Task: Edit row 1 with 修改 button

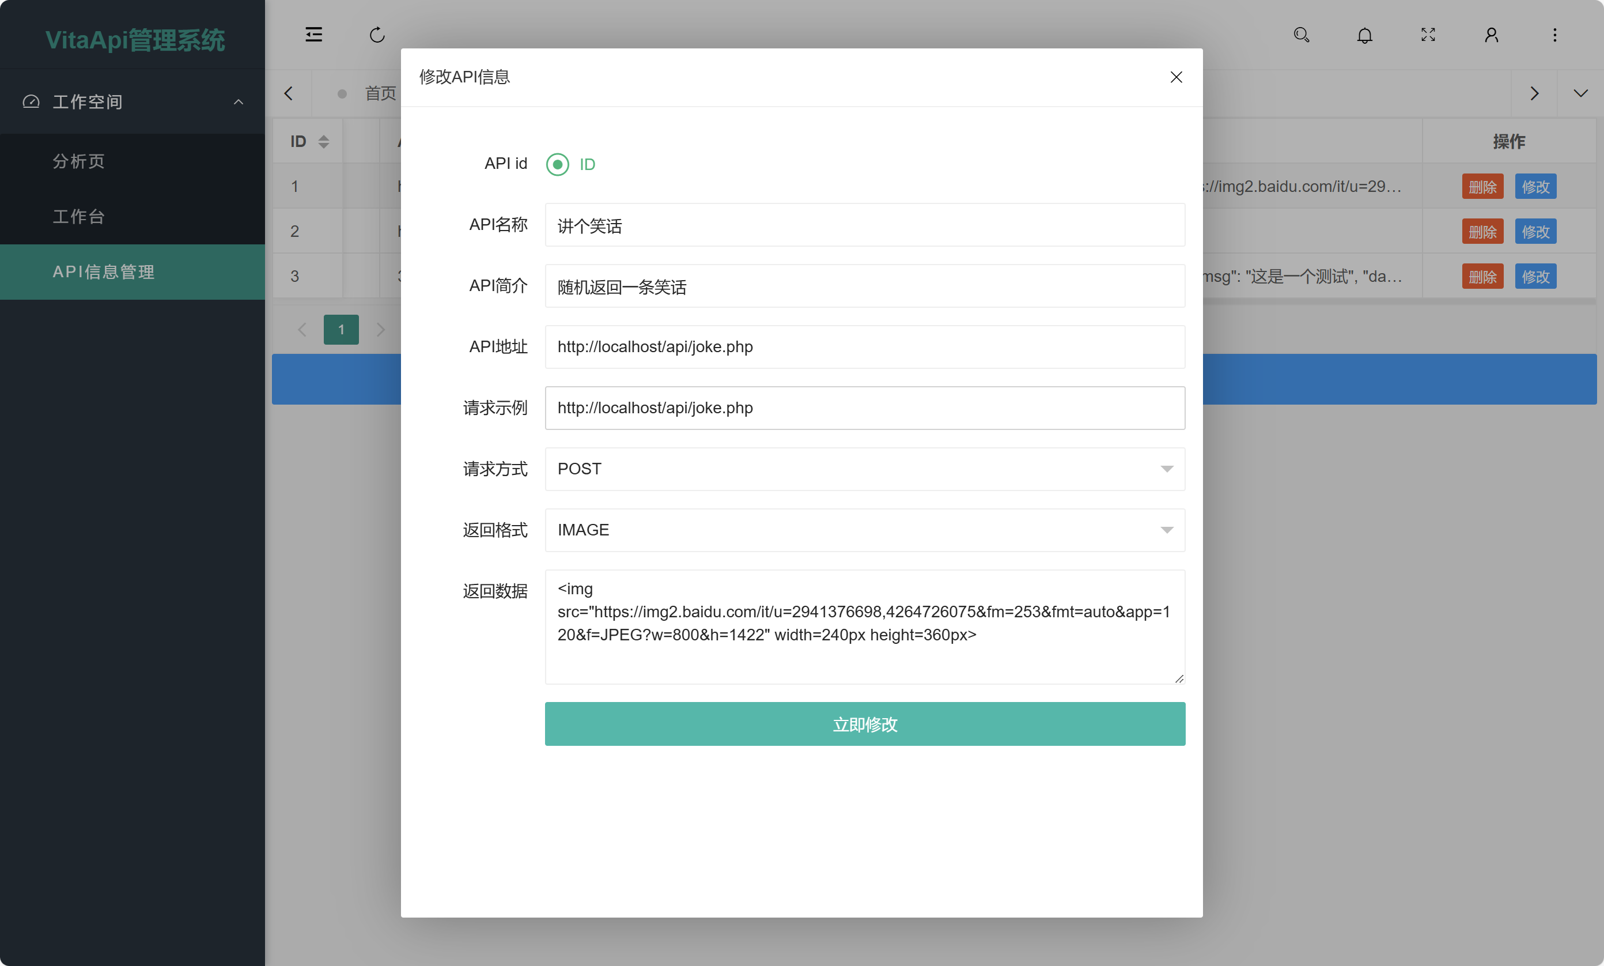Action: click(x=1535, y=187)
